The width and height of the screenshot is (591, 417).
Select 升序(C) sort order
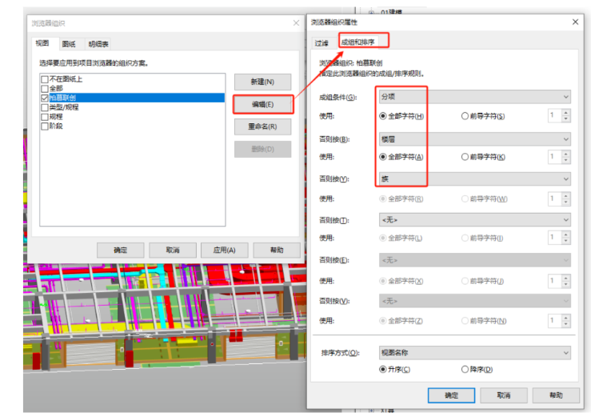(x=383, y=369)
